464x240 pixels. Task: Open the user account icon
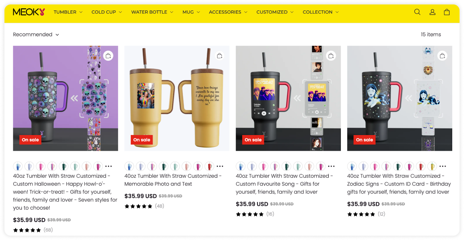coord(432,12)
